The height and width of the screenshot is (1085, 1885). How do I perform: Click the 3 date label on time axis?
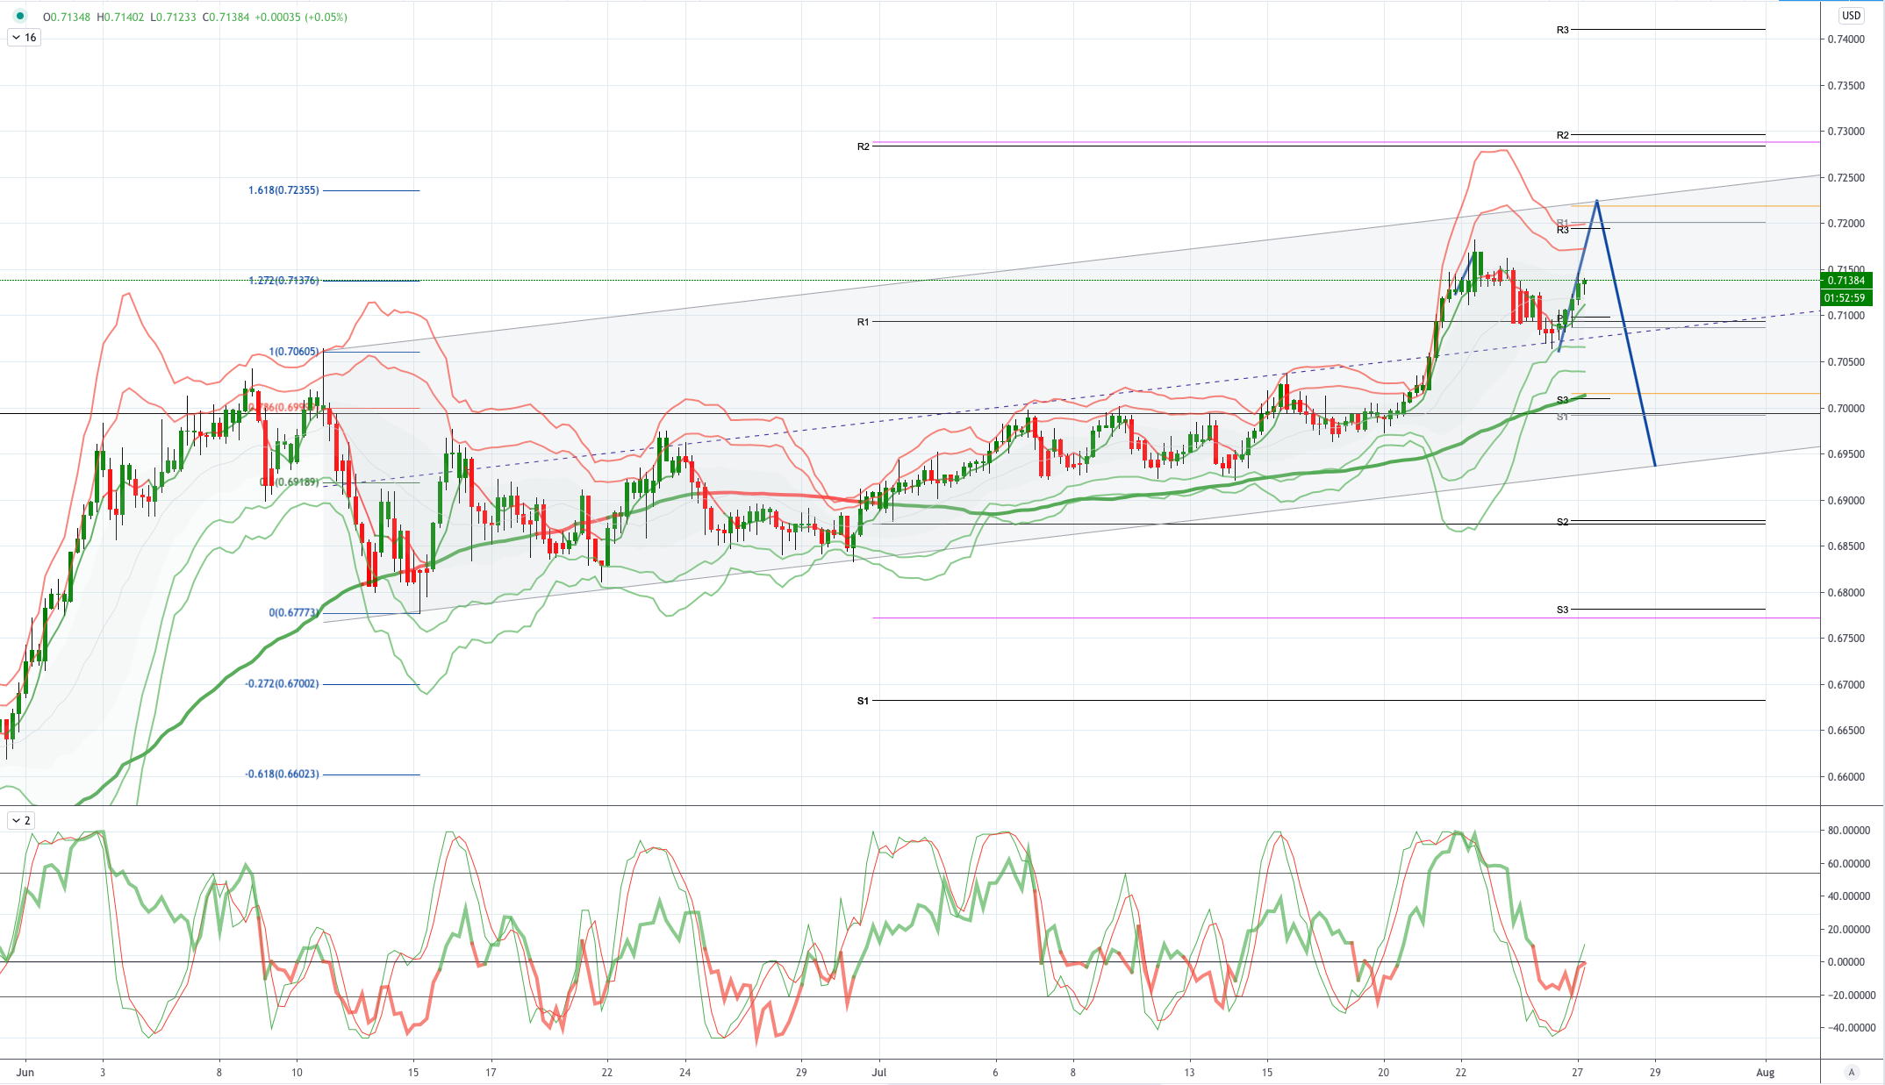click(x=103, y=1072)
